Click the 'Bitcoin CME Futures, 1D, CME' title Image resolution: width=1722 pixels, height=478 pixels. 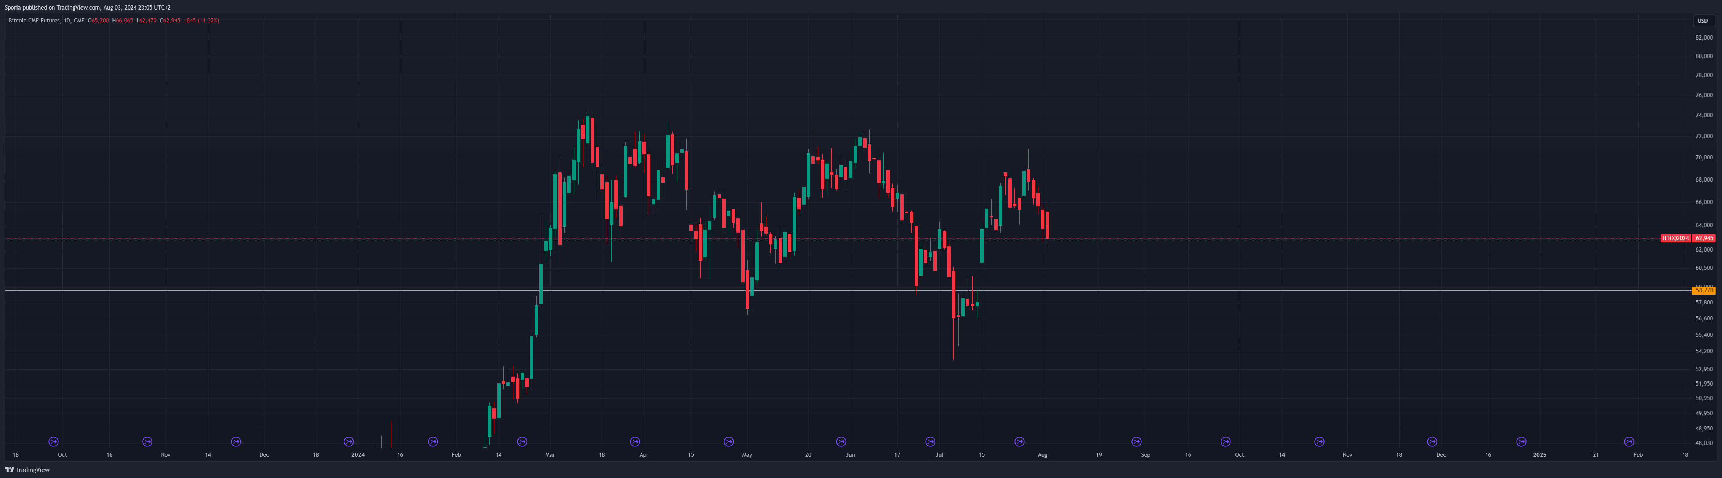(46, 21)
